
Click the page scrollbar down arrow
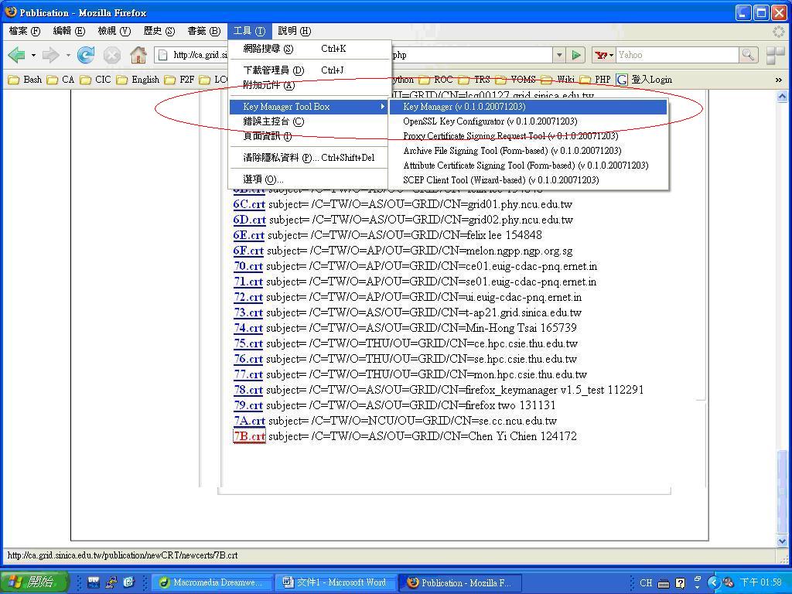782,541
